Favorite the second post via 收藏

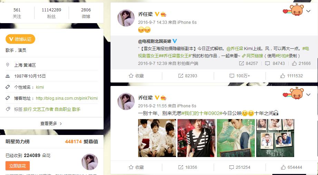pos(136,167)
